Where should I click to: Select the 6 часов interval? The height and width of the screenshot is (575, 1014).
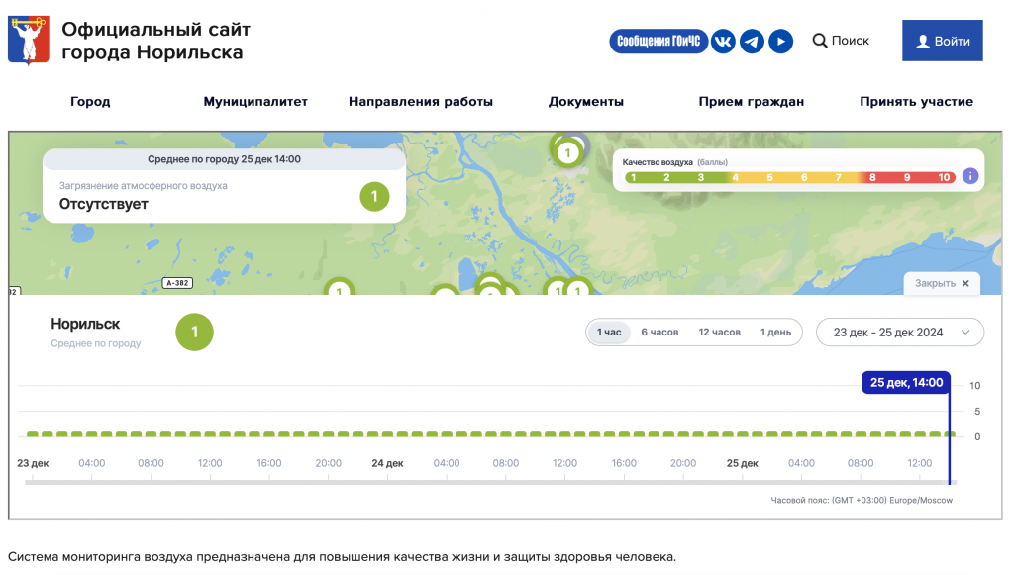tap(659, 333)
